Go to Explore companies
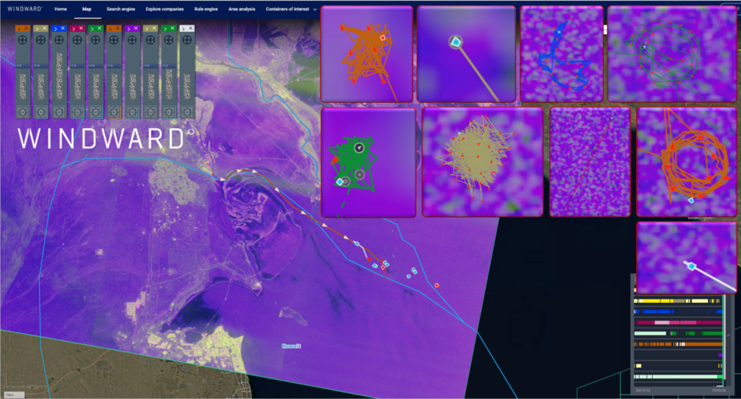Image resolution: width=741 pixels, height=399 pixels. [164, 9]
